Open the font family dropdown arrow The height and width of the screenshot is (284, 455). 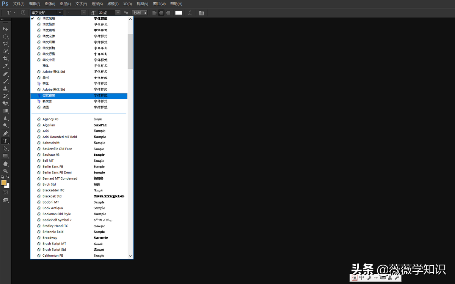(60, 13)
